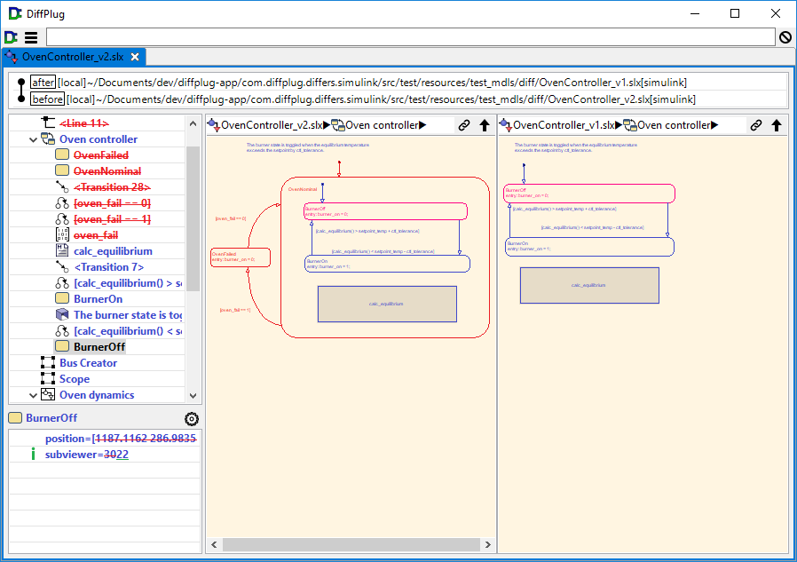Click BurnerOn state in v1 diagram
Screen dimensions: 797x562
(589, 247)
